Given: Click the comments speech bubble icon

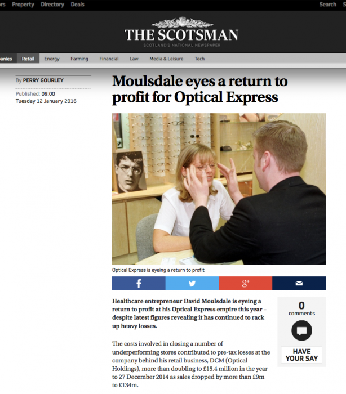Looking at the screenshot, I should coord(301,330).
